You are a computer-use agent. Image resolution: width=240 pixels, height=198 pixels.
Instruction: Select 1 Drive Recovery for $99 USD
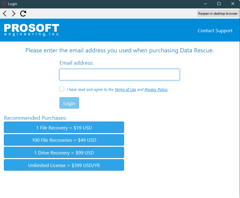tap(64, 152)
